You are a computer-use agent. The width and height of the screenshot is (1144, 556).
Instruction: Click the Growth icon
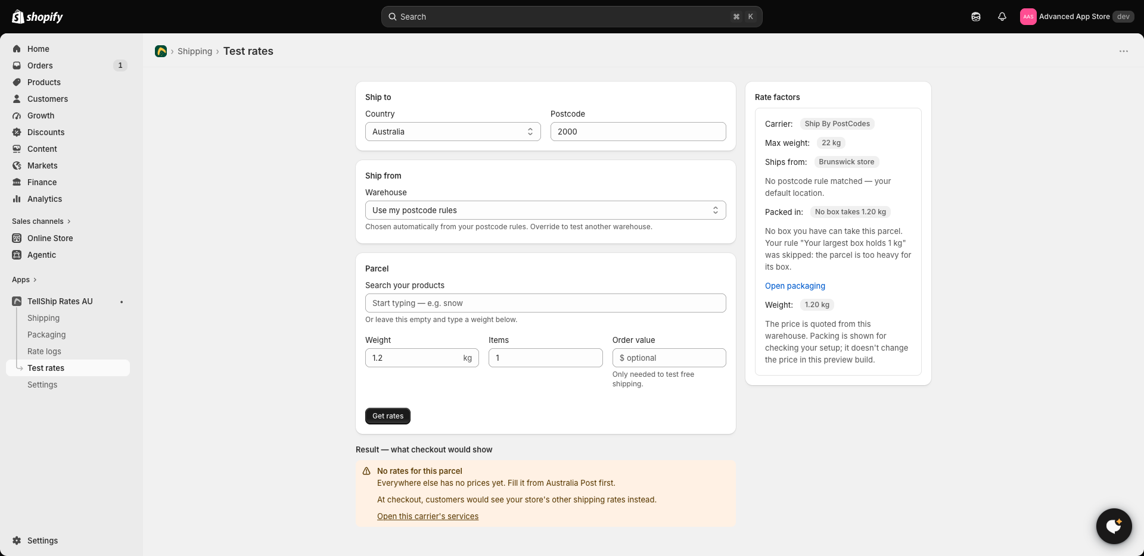(17, 115)
